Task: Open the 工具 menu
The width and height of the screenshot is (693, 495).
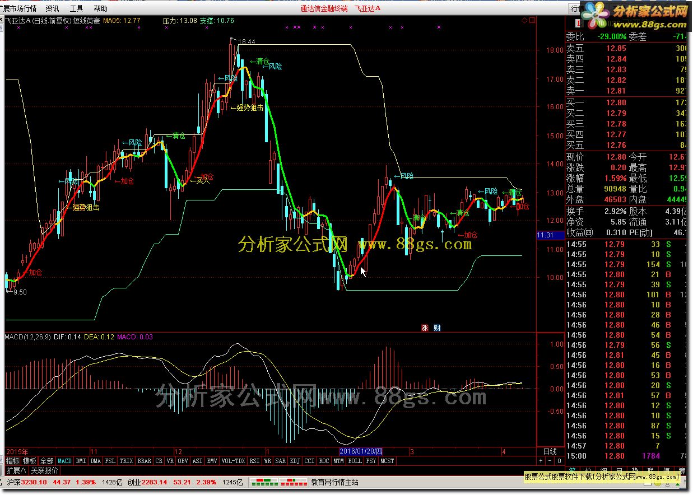Action: click(76, 8)
